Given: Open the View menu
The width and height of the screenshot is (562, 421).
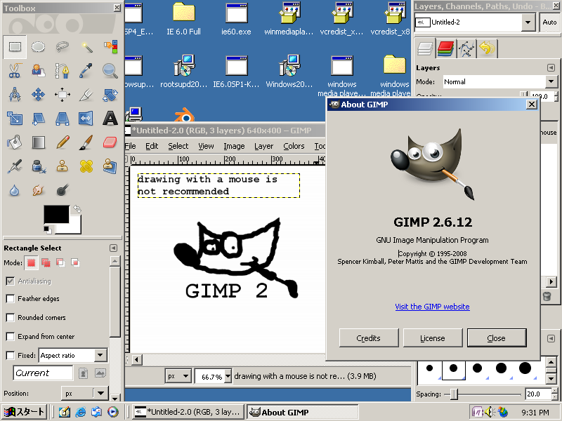Looking at the screenshot, I should pos(206,146).
